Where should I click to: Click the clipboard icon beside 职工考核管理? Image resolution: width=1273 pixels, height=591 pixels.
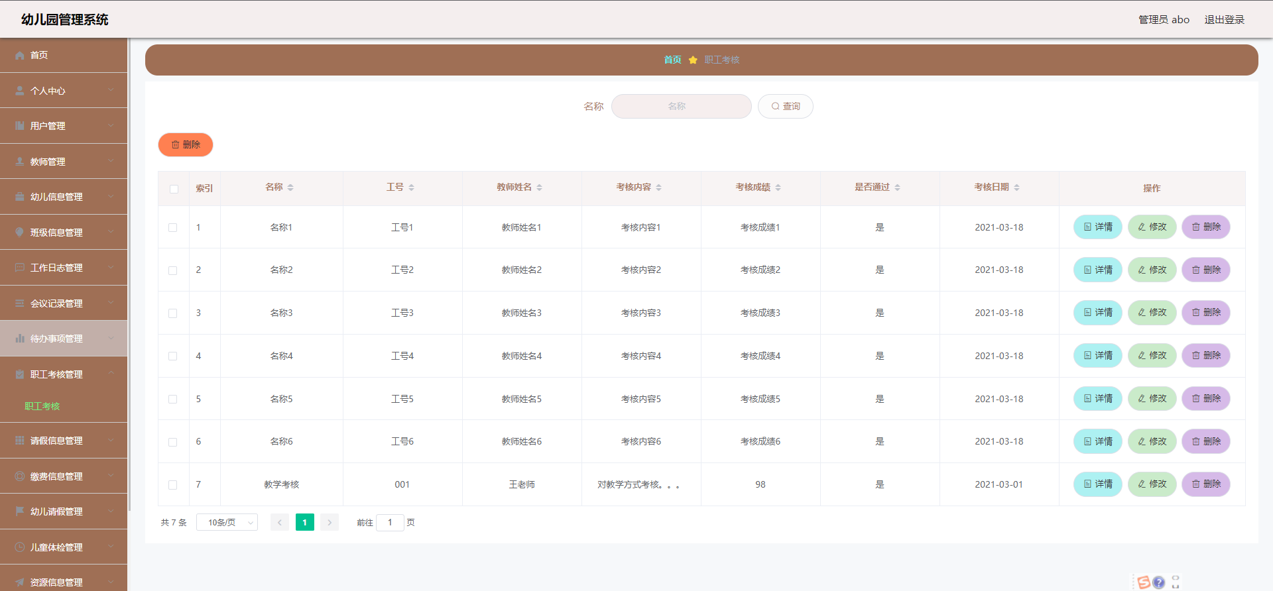tap(20, 374)
